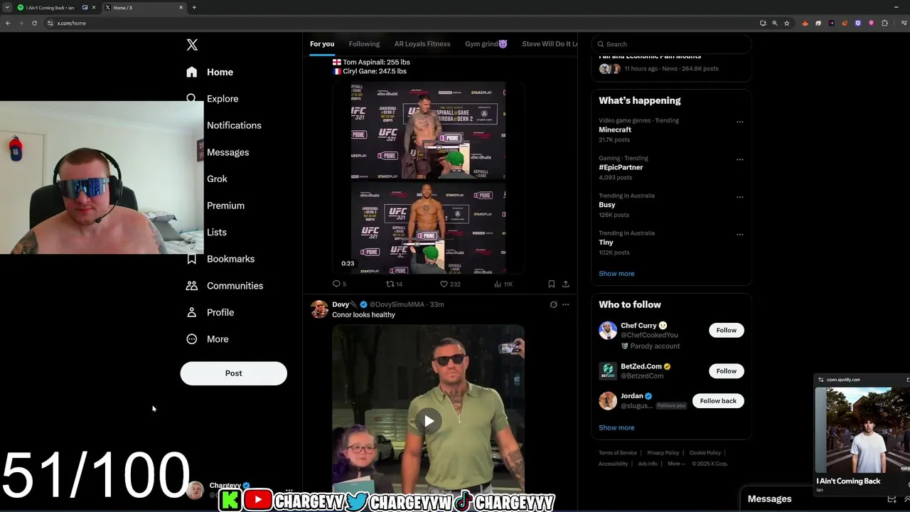Viewport: 910px width, 512px height.
Task: Click the Grok icon on Dovy's post
Action: [553, 304]
